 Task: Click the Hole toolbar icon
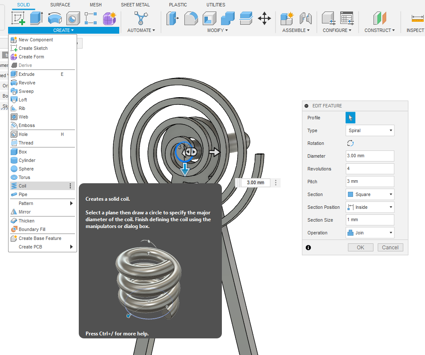[73, 18]
